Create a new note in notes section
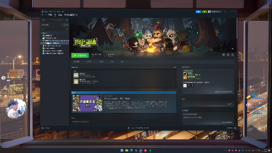272x153 pixels. click(230, 104)
